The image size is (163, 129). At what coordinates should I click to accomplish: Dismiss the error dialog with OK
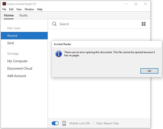[149, 71]
